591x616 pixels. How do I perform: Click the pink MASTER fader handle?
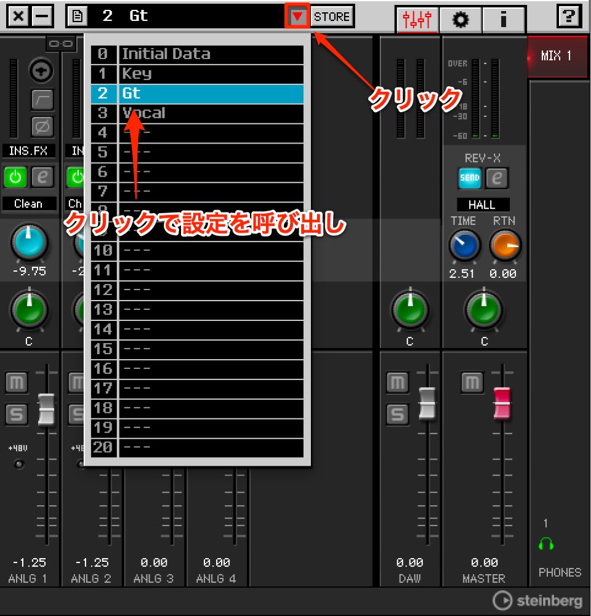[x=502, y=403]
